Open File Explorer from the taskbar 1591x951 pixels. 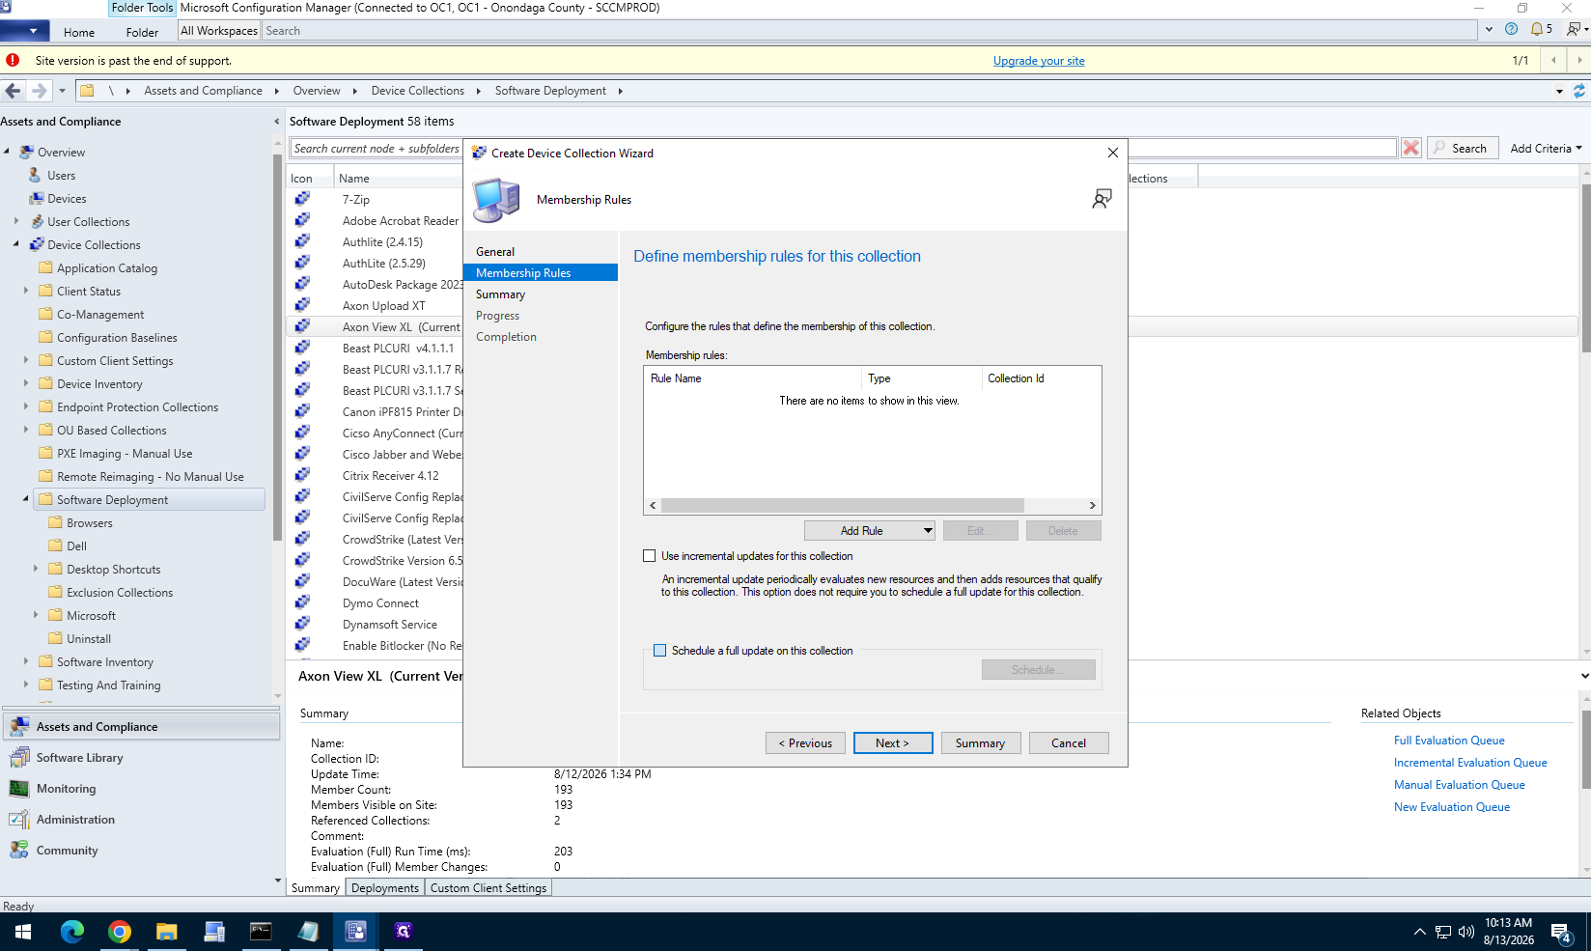(167, 932)
